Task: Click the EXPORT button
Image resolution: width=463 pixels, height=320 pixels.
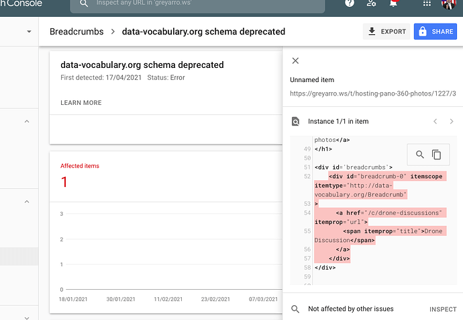Action: click(x=387, y=32)
